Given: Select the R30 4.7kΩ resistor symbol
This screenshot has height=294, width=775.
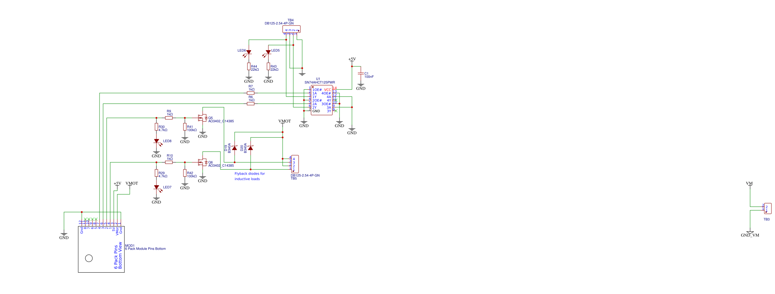Looking at the screenshot, I should (156, 127).
